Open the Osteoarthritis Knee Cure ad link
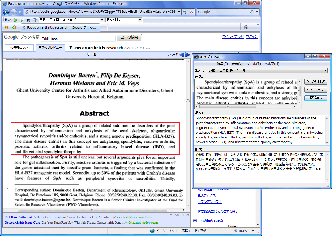 point(22,222)
